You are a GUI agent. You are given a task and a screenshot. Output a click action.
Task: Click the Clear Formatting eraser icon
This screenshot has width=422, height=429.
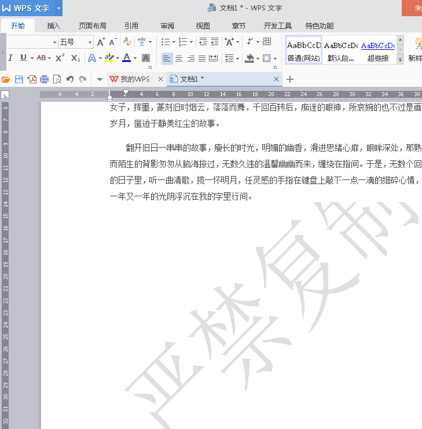click(x=127, y=42)
